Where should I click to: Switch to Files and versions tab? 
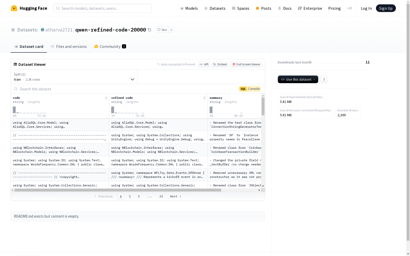pyautogui.click(x=69, y=46)
